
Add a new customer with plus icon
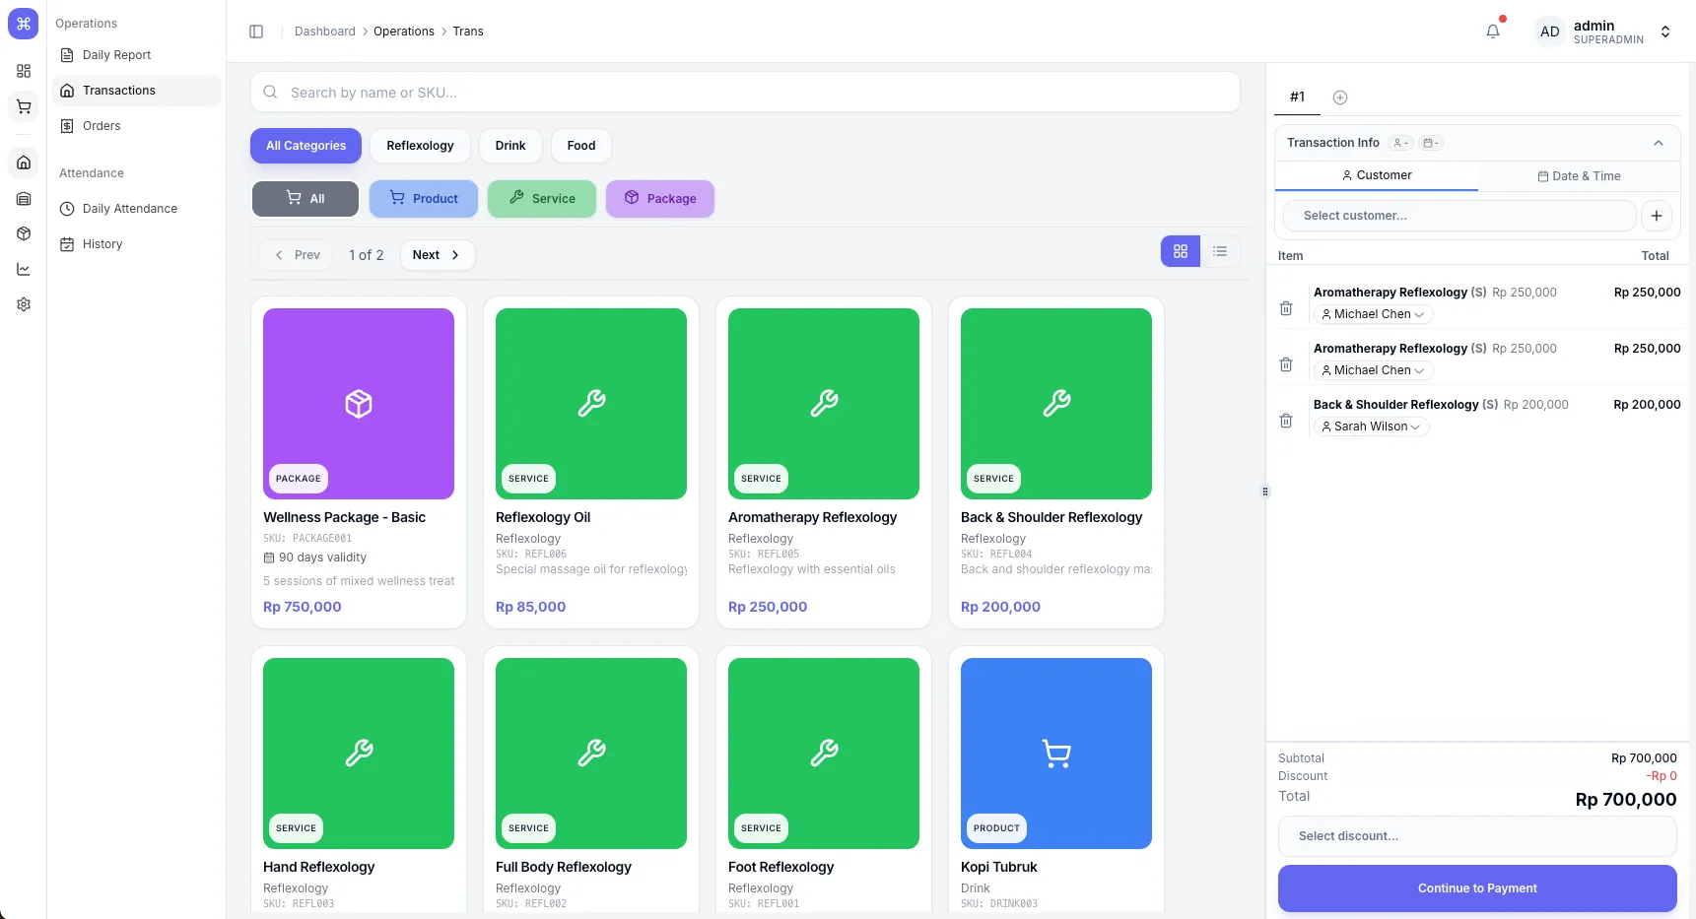(1657, 216)
